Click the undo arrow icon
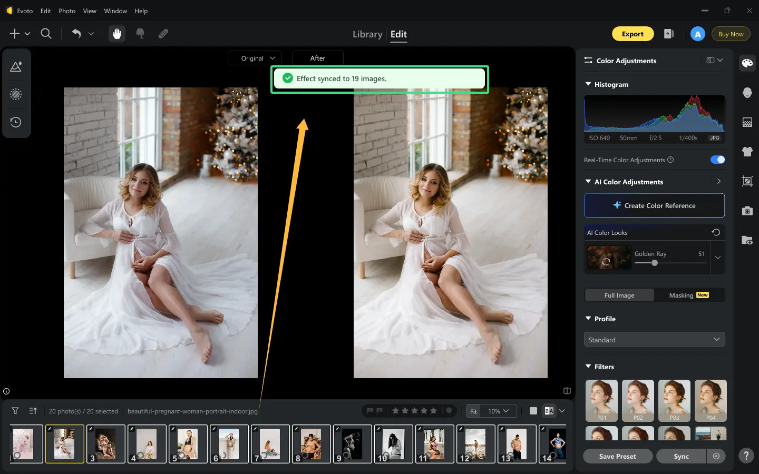This screenshot has width=759, height=474. click(76, 34)
